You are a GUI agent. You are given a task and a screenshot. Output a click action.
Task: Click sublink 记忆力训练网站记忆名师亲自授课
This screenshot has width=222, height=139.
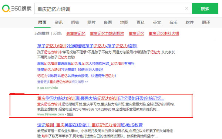(77, 76)
